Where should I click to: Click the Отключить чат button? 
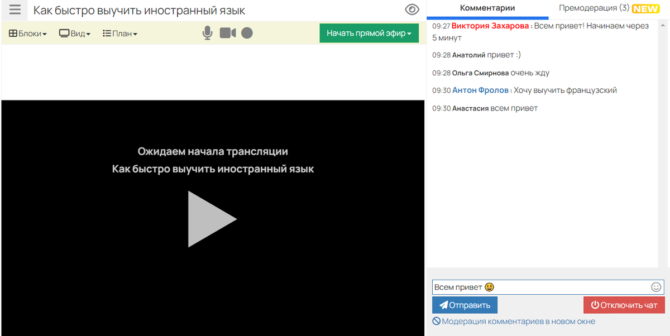pos(624,305)
